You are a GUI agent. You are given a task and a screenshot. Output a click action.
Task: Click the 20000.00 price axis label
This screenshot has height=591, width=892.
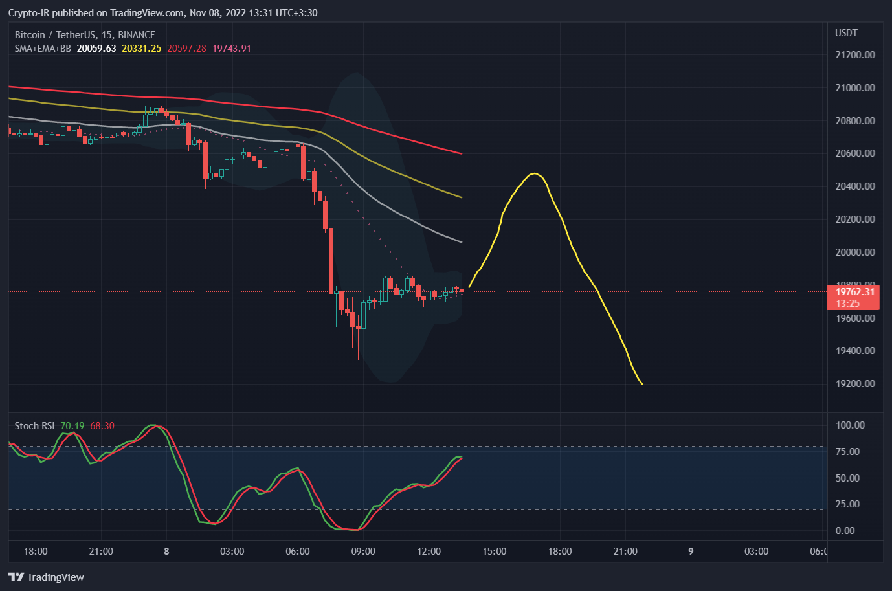(x=855, y=252)
